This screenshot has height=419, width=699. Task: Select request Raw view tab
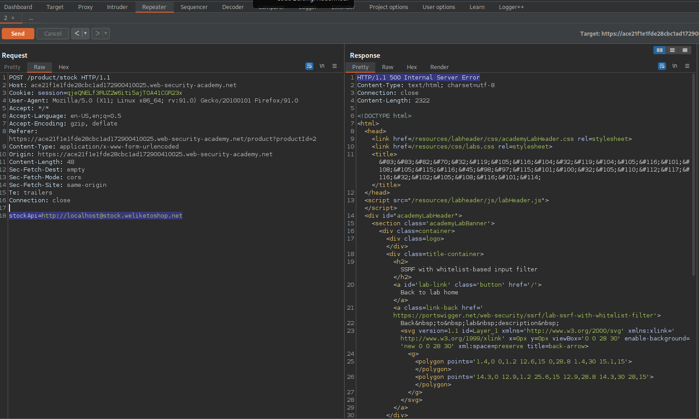pos(40,67)
